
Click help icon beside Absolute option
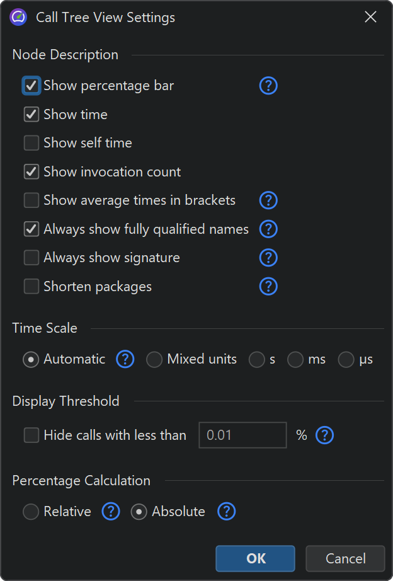tap(226, 512)
